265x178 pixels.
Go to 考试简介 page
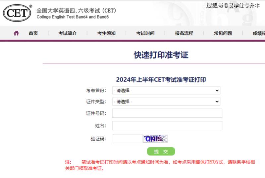[x=68, y=33]
